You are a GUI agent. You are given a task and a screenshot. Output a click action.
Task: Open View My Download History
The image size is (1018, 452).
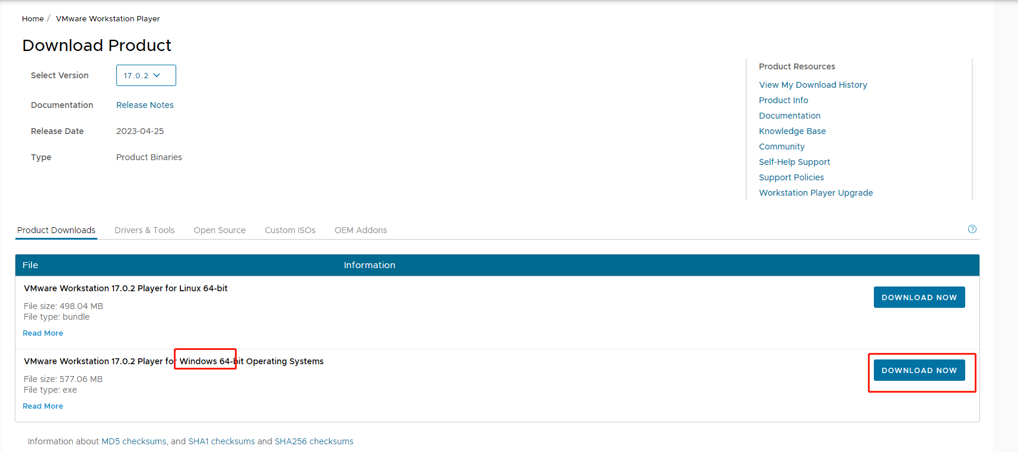pyautogui.click(x=813, y=85)
